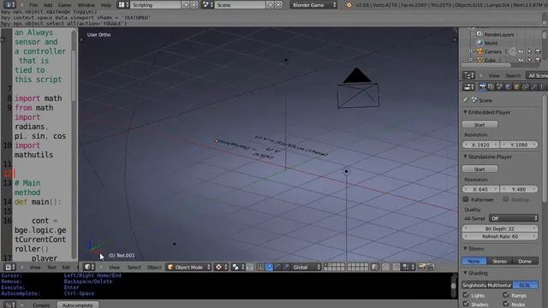548x308 pixels.
Task: Add a new scene
Action: (271, 5)
